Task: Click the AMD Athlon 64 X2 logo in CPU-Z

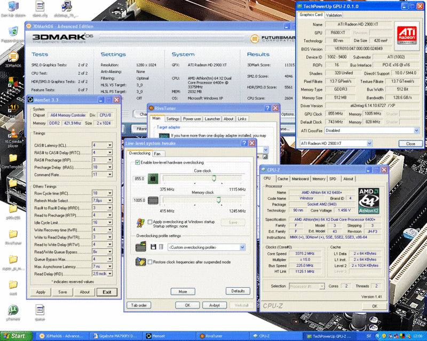Action: pyautogui.click(x=368, y=201)
